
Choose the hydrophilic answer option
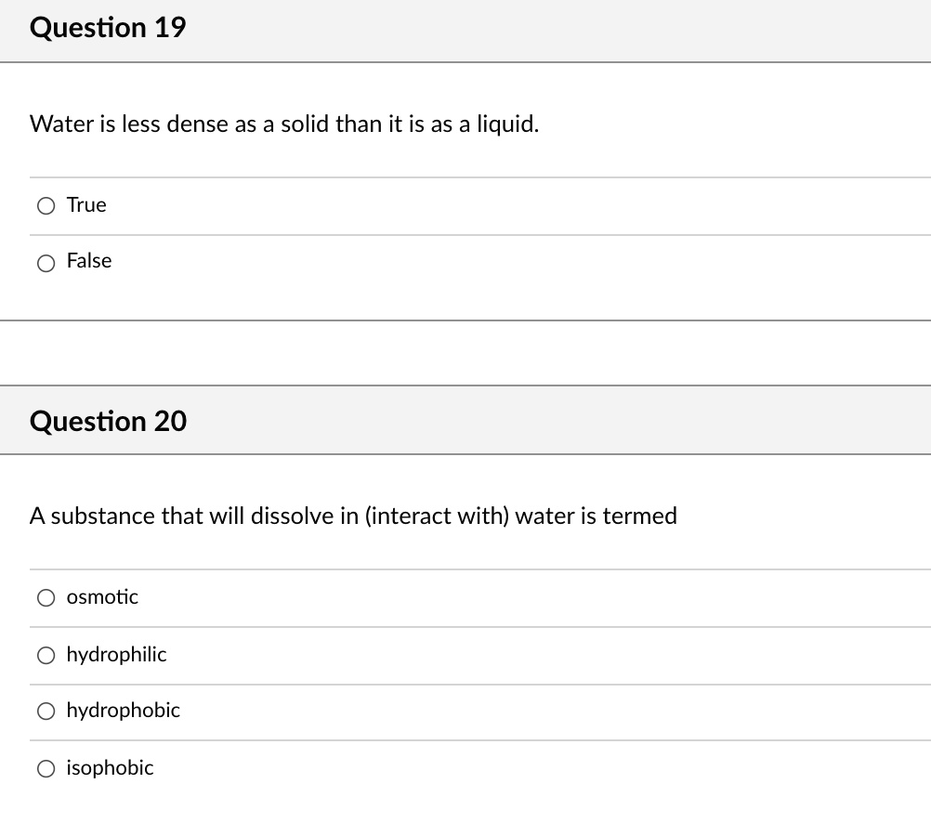tap(46, 655)
